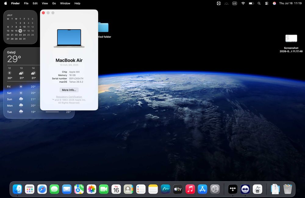Viewport: 305px width, 198px height.
Task: Open the Apple menu
Action: tap(5, 3)
